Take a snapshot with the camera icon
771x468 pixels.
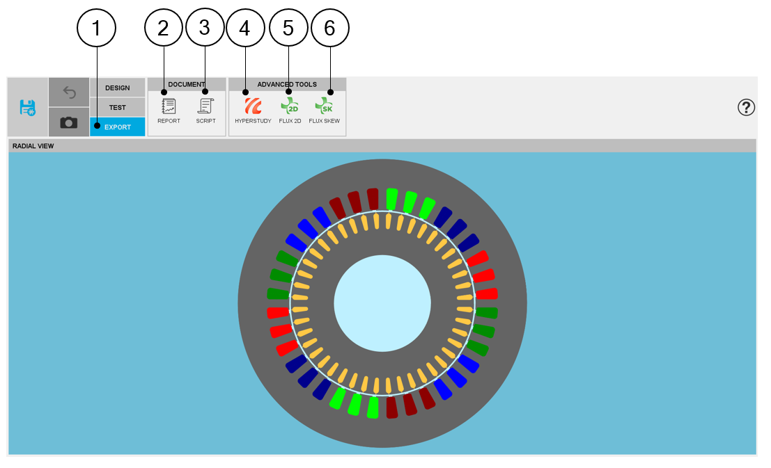(x=69, y=122)
